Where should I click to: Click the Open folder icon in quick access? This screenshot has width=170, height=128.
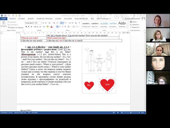[x=16, y=16]
